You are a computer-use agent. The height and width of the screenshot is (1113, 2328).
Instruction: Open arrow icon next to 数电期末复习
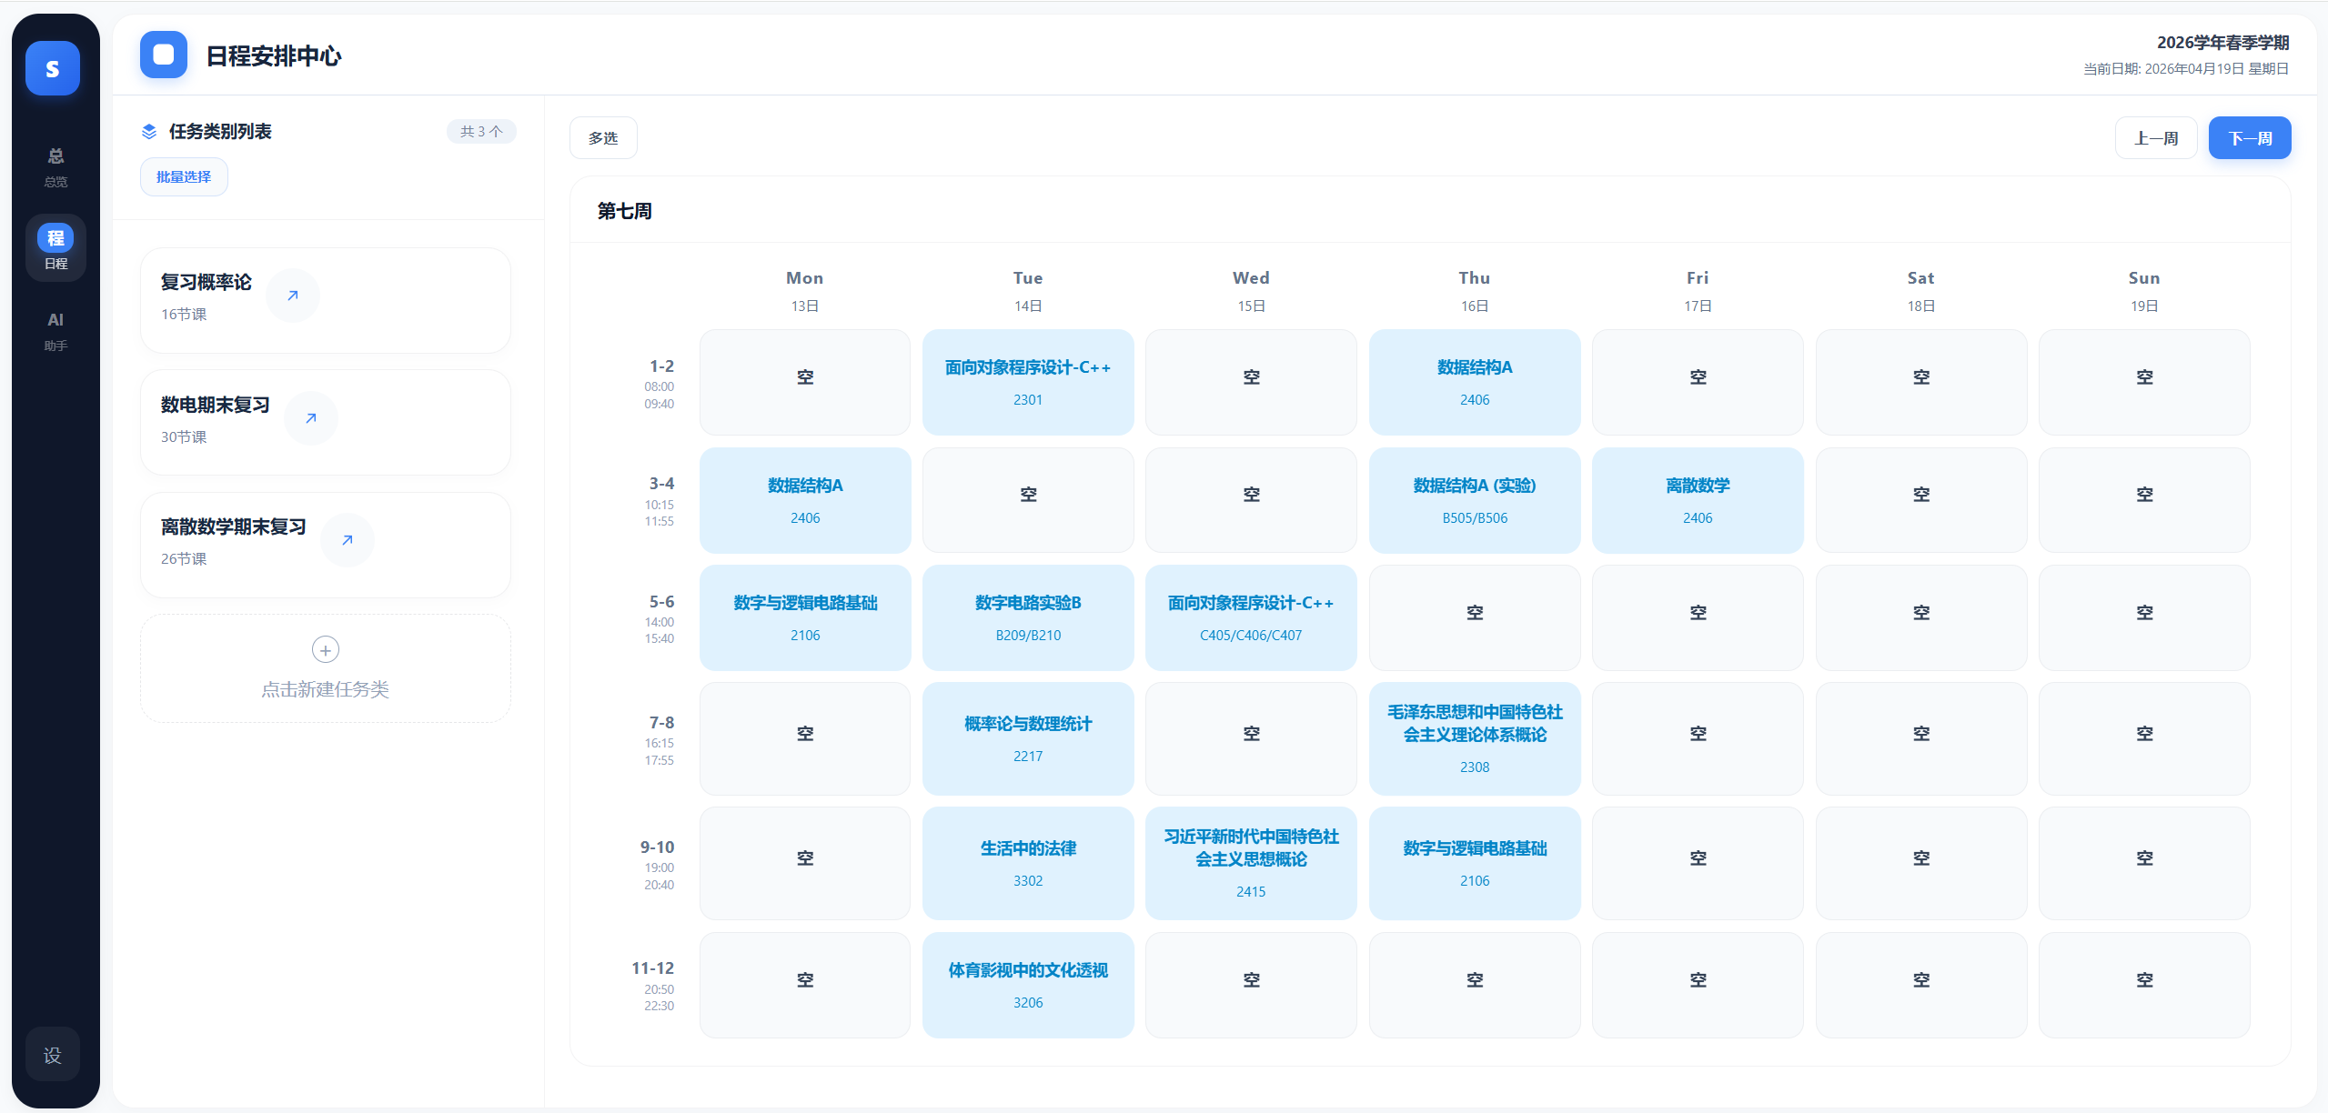(311, 418)
